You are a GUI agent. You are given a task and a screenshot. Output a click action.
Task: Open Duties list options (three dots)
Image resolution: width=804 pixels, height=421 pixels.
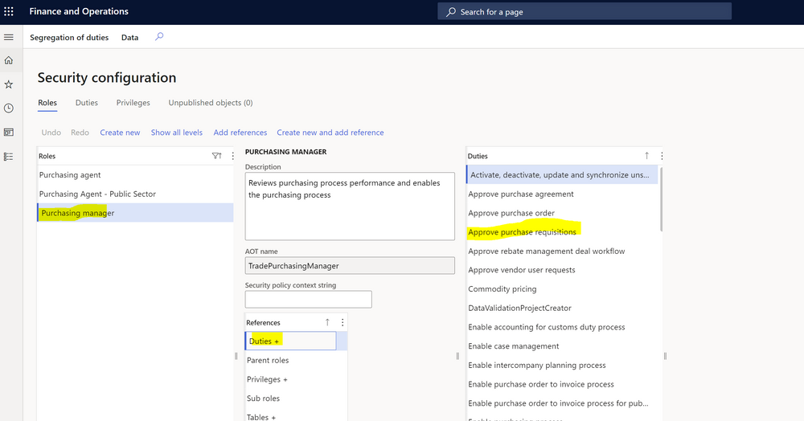662,156
